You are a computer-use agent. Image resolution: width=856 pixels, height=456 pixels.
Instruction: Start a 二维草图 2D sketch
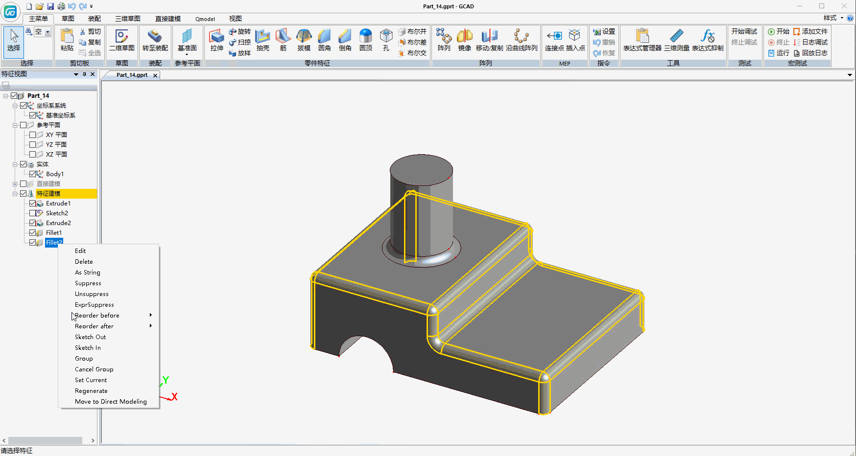[121, 40]
